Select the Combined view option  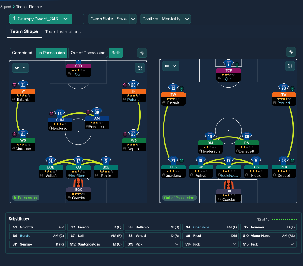(22, 53)
